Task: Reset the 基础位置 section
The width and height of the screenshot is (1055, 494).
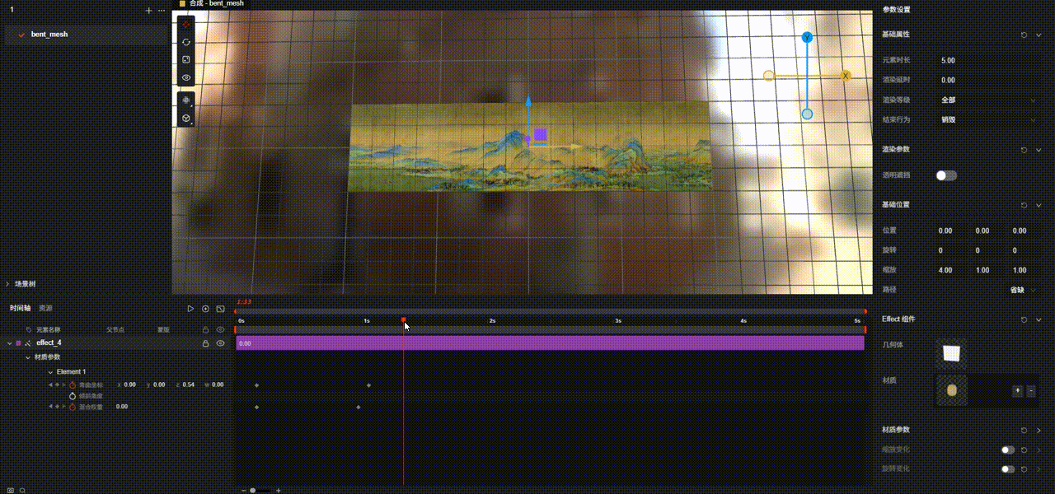Action: tap(1024, 205)
